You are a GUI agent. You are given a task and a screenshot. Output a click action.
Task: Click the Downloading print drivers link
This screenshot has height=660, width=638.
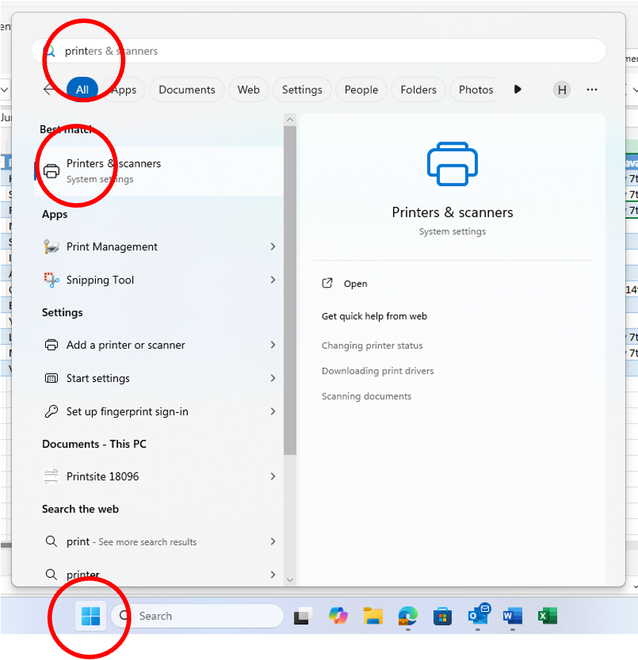378,371
